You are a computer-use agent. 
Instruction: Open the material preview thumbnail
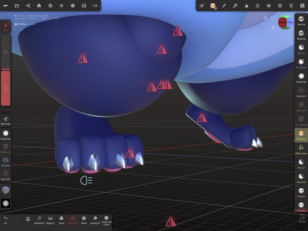[6, 190]
